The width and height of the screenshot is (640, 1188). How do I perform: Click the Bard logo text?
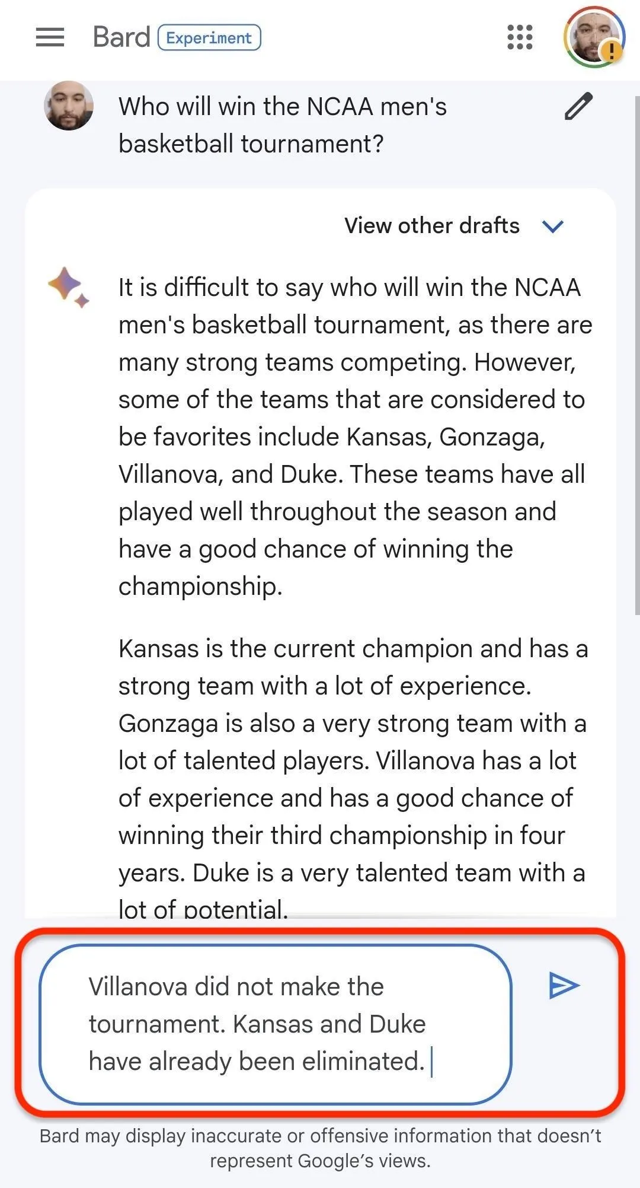coord(121,37)
